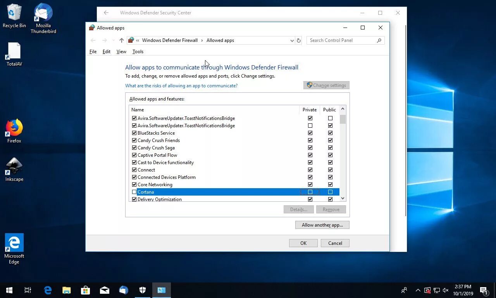Click the greyed-out back arrow in Allowed apps

tap(93, 40)
